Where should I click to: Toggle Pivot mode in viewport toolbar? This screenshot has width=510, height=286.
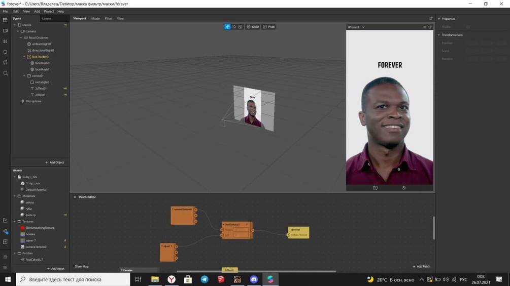(269, 27)
